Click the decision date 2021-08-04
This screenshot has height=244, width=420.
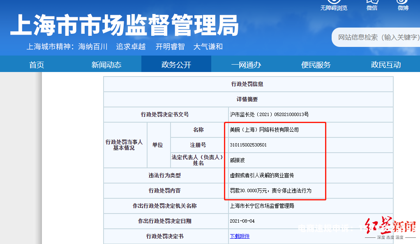(242, 221)
